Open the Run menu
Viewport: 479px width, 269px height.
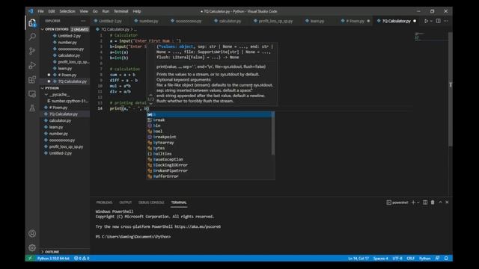pyautogui.click(x=106, y=11)
